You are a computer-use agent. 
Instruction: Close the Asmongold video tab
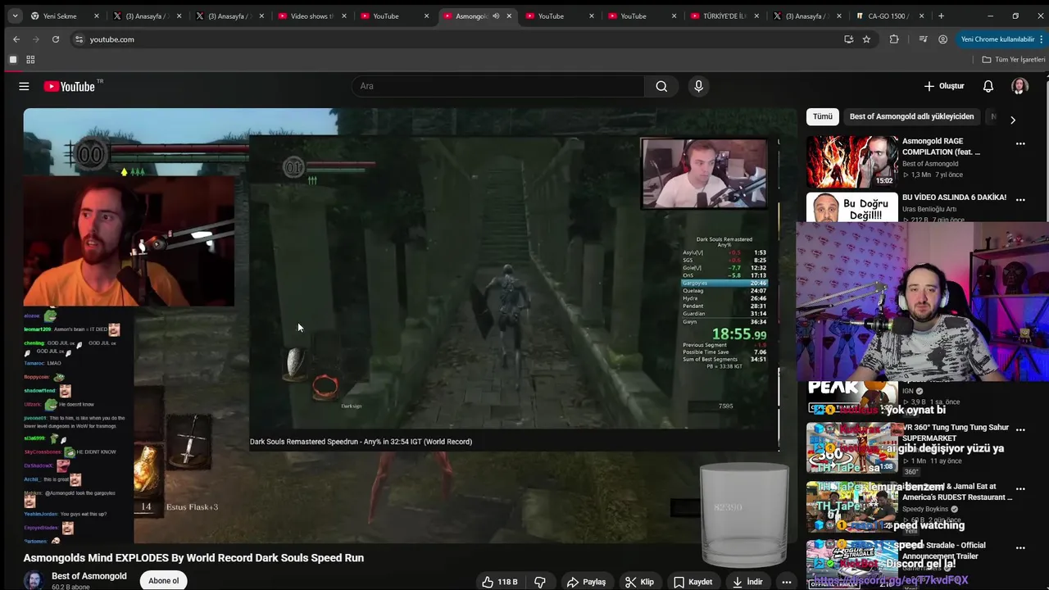click(x=509, y=16)
